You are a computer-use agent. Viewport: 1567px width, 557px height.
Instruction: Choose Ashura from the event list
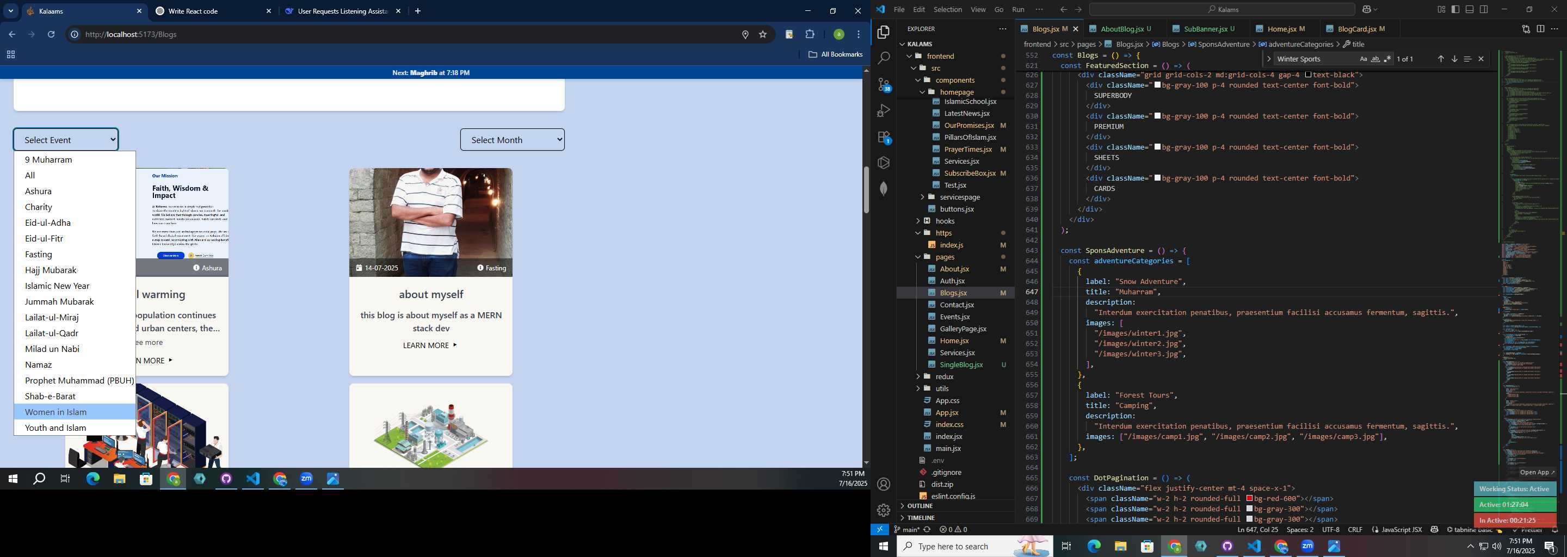[x=75, y=191]
